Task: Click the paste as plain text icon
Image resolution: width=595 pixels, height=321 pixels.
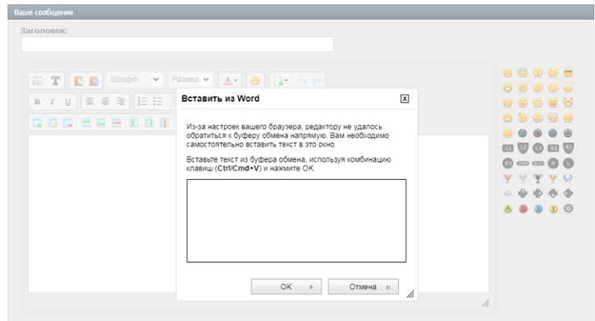Action: coord(79,80)
